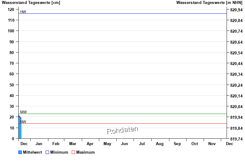
Task: Click the blue Mittelwert legend swatch
Action: pos(20,152)
